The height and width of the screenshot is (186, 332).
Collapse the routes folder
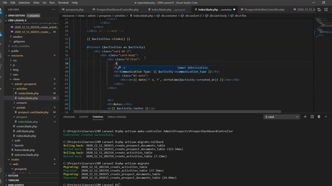coord(15,160)
